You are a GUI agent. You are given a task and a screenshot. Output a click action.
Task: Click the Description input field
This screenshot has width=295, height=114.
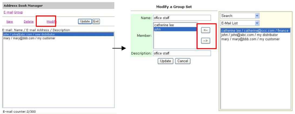(x=182, y=53)
